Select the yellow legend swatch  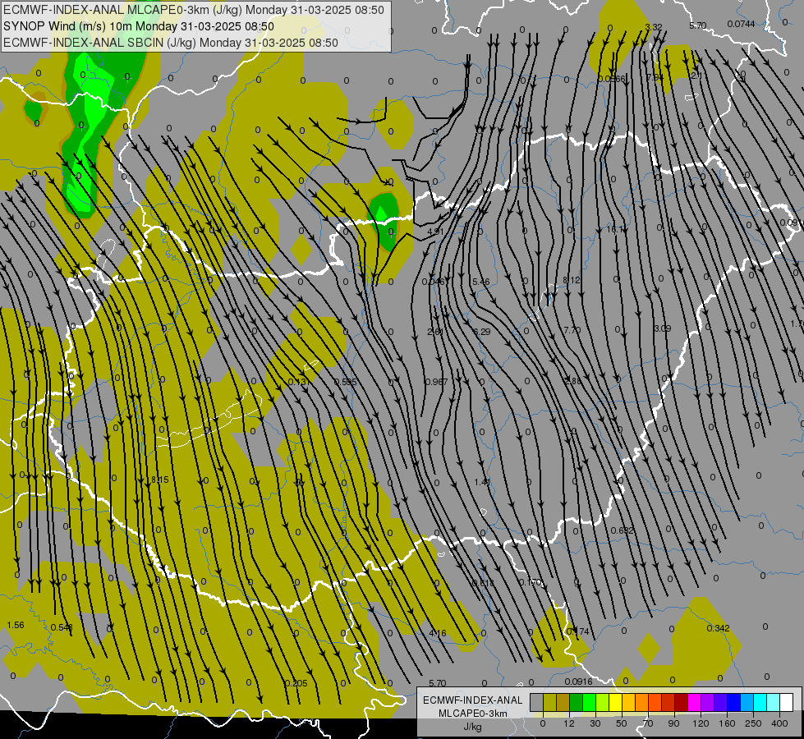(615, 702)
